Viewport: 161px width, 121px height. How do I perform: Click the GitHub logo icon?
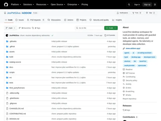click(x=6, y=5)
